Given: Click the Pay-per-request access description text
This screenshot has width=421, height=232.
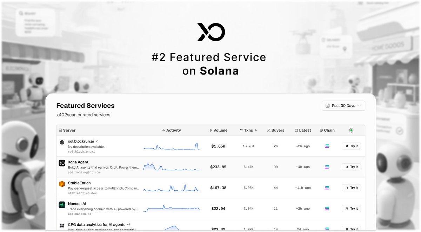Looking at the screenshot, I should tap(103, 188).
